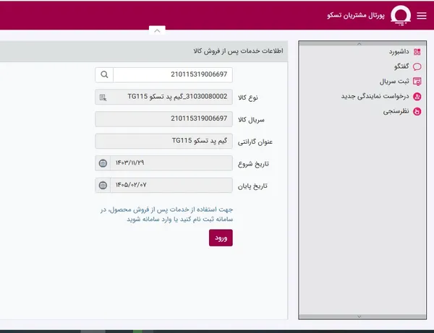Viewport: 434px width, 333px height.
Task: Click the پورتال مشتریان تسکو title
Action: [356, 15]
